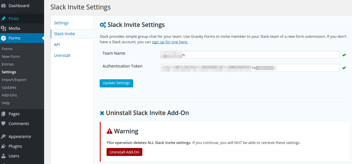Screen dimensions: 352x164
Task: Click the Pages icon in sidebar
Action: (x=4, y=114)
